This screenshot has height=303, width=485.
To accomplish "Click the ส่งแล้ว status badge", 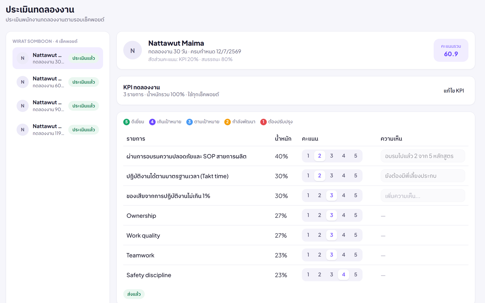I will [x=134, y=294].
